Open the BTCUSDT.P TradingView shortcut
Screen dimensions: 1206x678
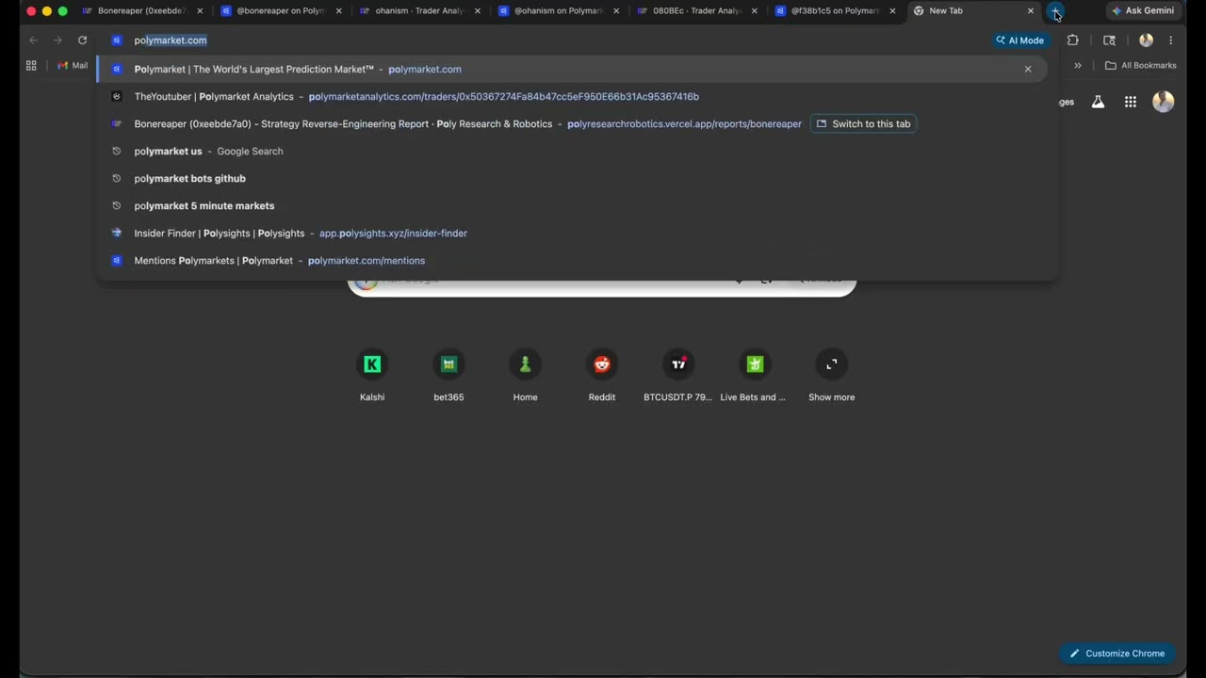(678, 376)
